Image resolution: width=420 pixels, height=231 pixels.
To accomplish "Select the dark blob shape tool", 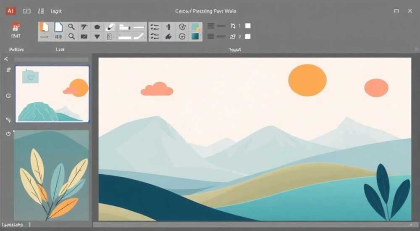I will (x=97, y=27).
